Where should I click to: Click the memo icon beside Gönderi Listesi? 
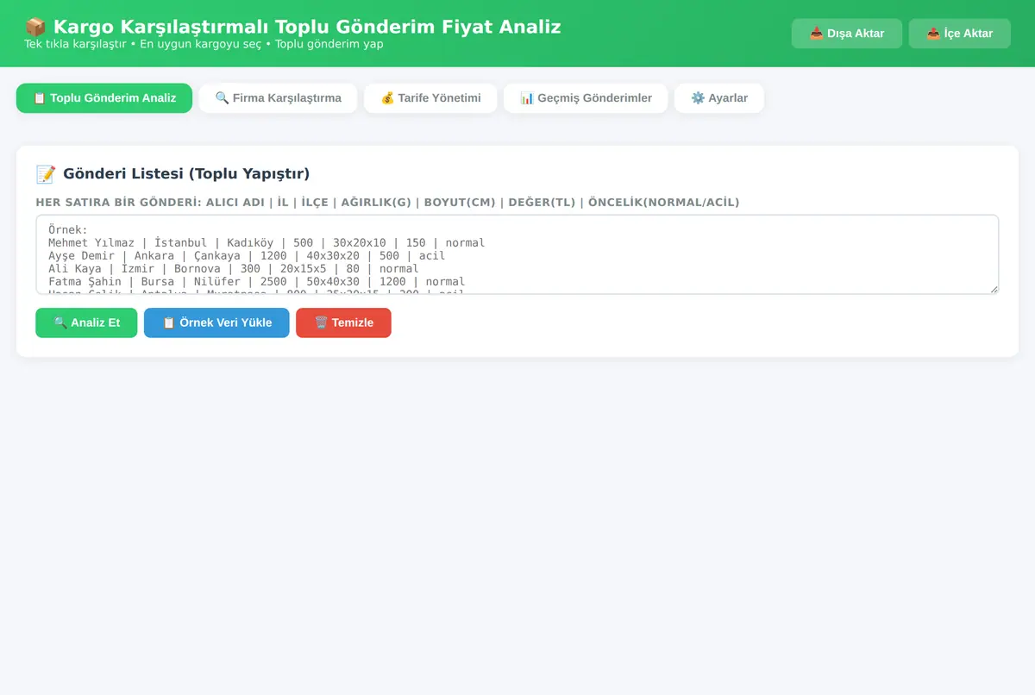(46, 174)
